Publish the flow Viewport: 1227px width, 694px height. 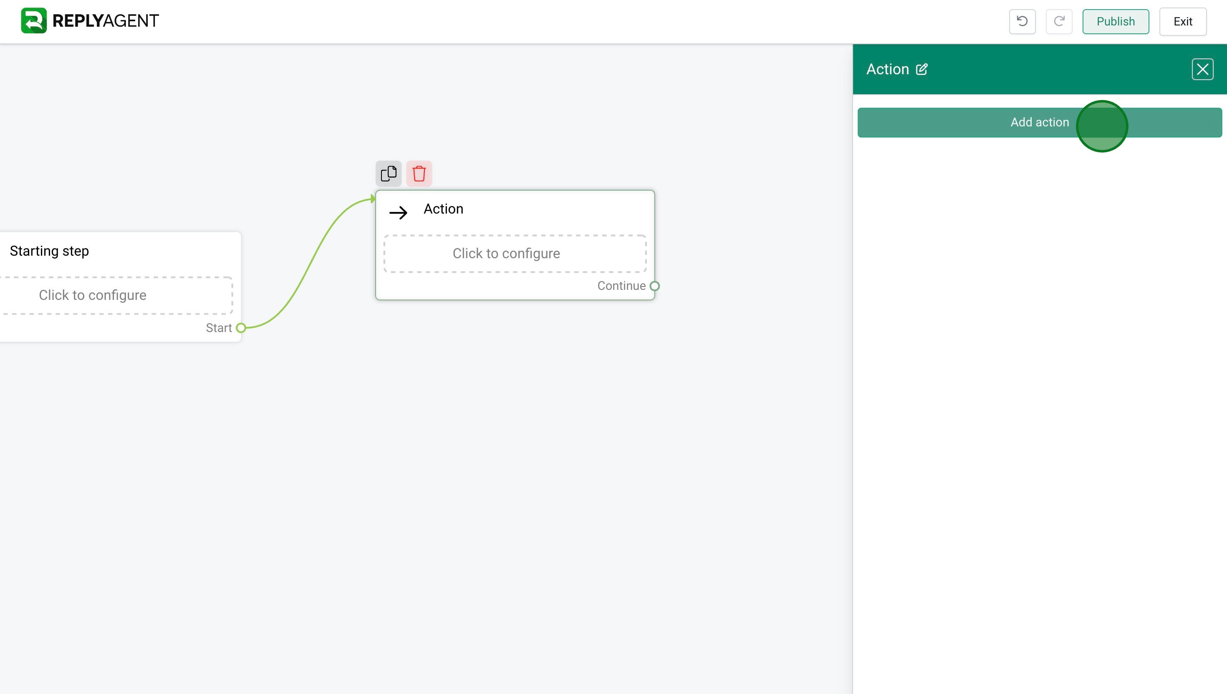(x=1116, y=21)
